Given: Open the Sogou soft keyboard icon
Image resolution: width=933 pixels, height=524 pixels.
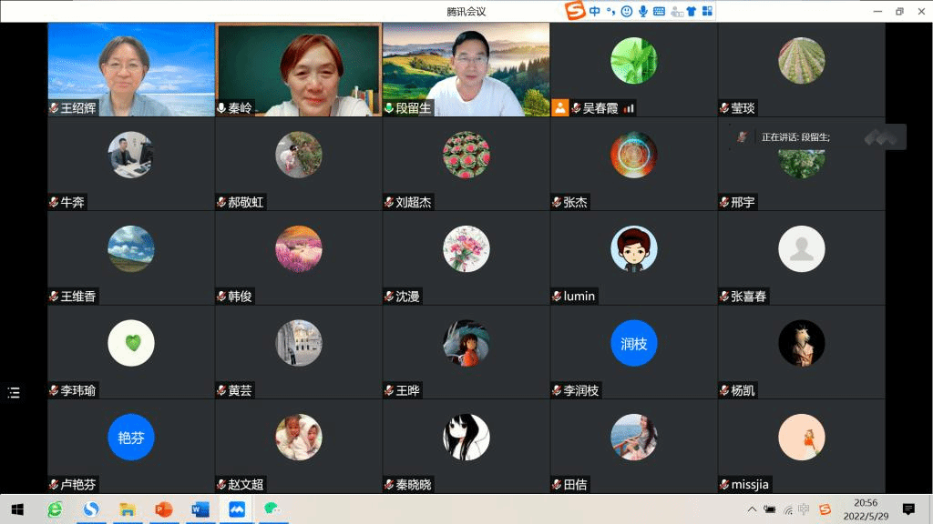Looking at the screenshot, I should coord(659,11).
